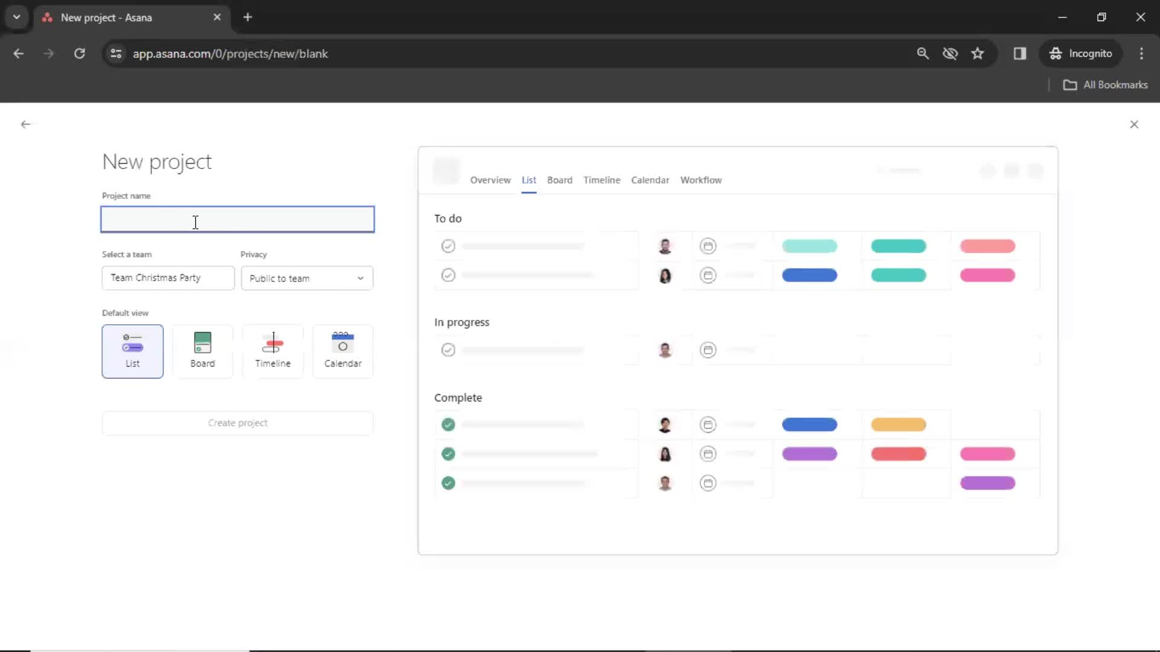Switch to the Timeline tab in preview
This screenshot has height=652, width=1160.
[602, 180]
